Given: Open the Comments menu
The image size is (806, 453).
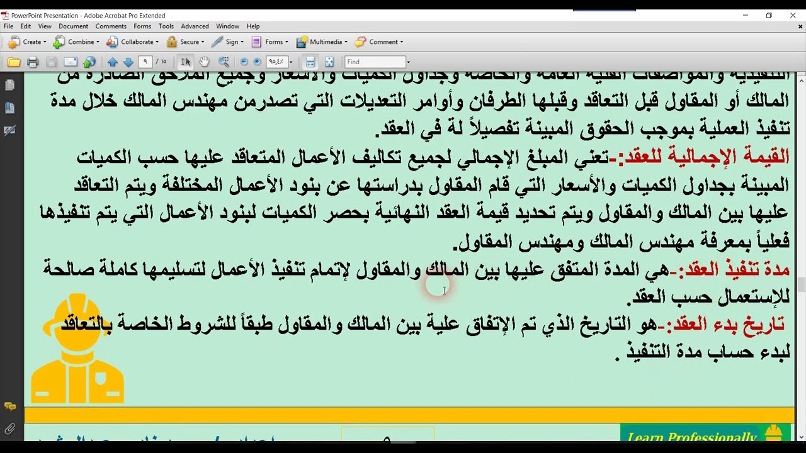Looking at the screenshot, I should click(111, 26).
